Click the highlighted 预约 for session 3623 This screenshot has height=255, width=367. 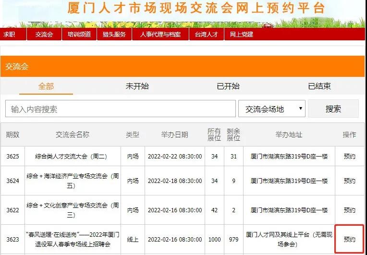click(349, 239)
